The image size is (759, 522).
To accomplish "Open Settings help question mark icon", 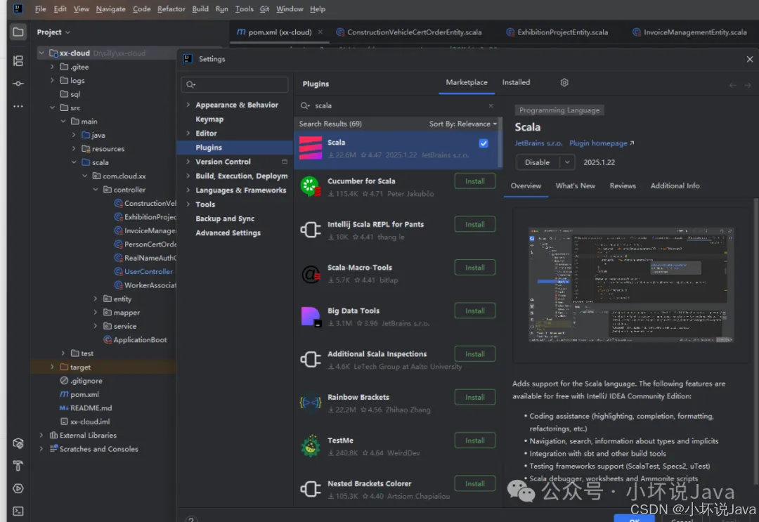I will (191, 519).
